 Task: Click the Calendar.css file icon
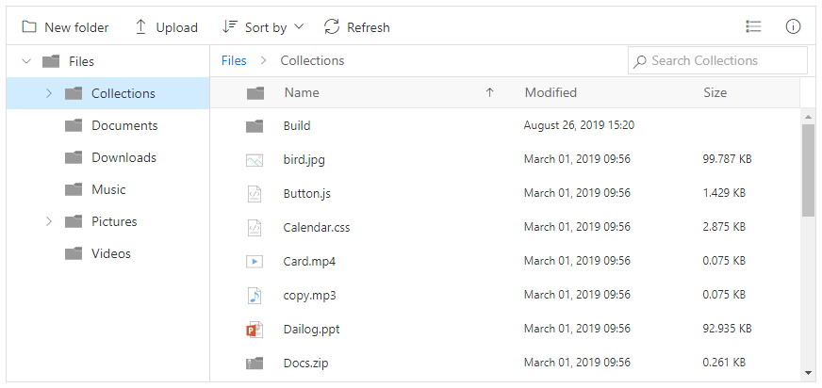coord(254,228)
